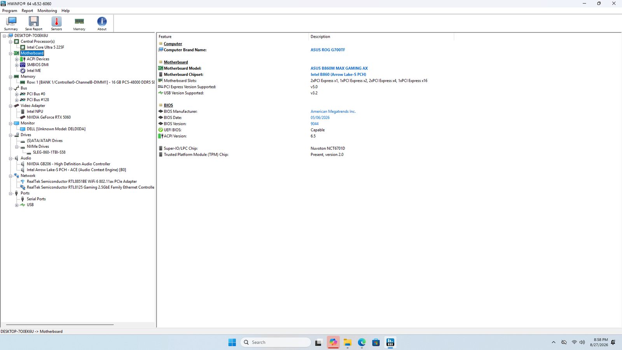Viewport: 622px width, 350px height.
Task: Expand the PCI Bus #128 node
Action: click(17, 100)
